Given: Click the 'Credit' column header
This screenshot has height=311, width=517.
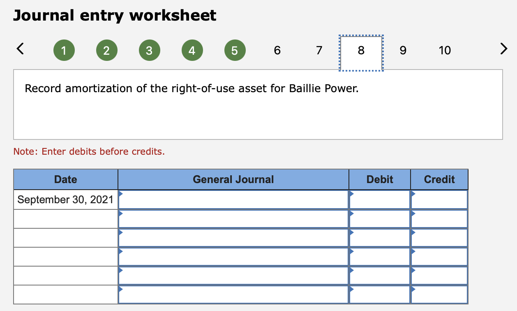Looking at the screenshot, I should coord(439,179).
